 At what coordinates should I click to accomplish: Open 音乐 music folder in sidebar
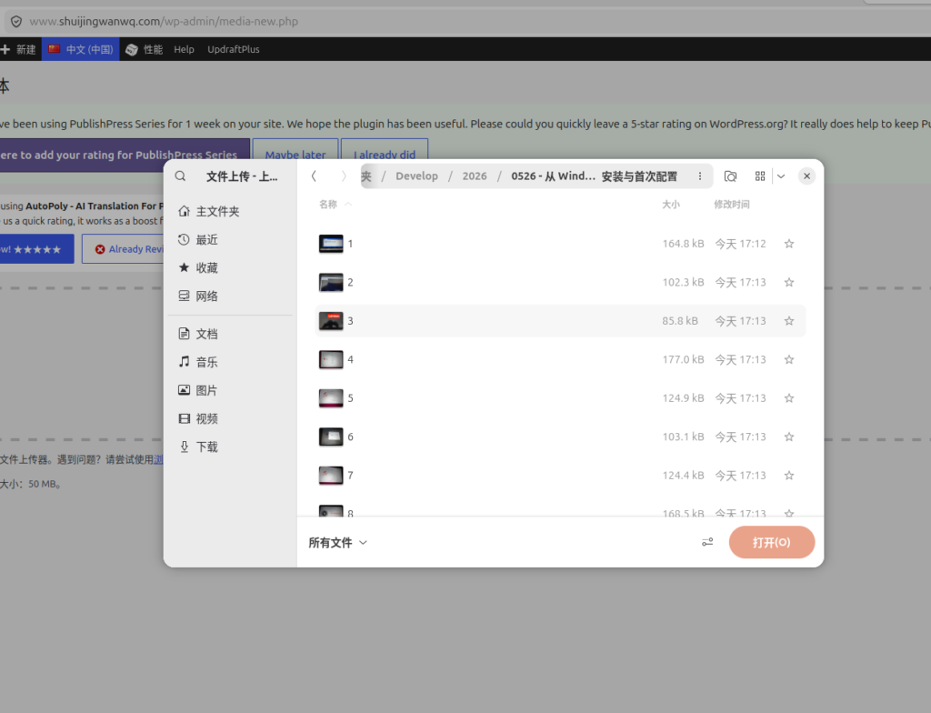point(230,362)
